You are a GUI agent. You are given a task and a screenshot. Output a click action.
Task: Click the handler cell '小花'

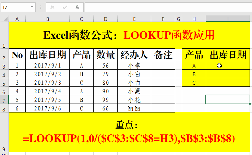click(x=134, y=99)
